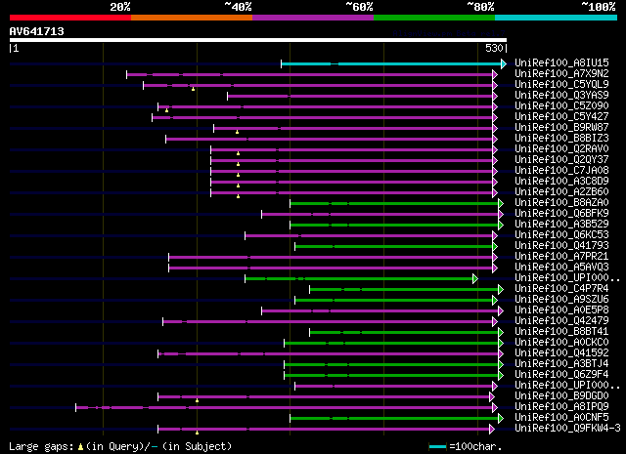Open hit UniRef100_B9RW87
This screenshot has width=626, height=454.
561,127
